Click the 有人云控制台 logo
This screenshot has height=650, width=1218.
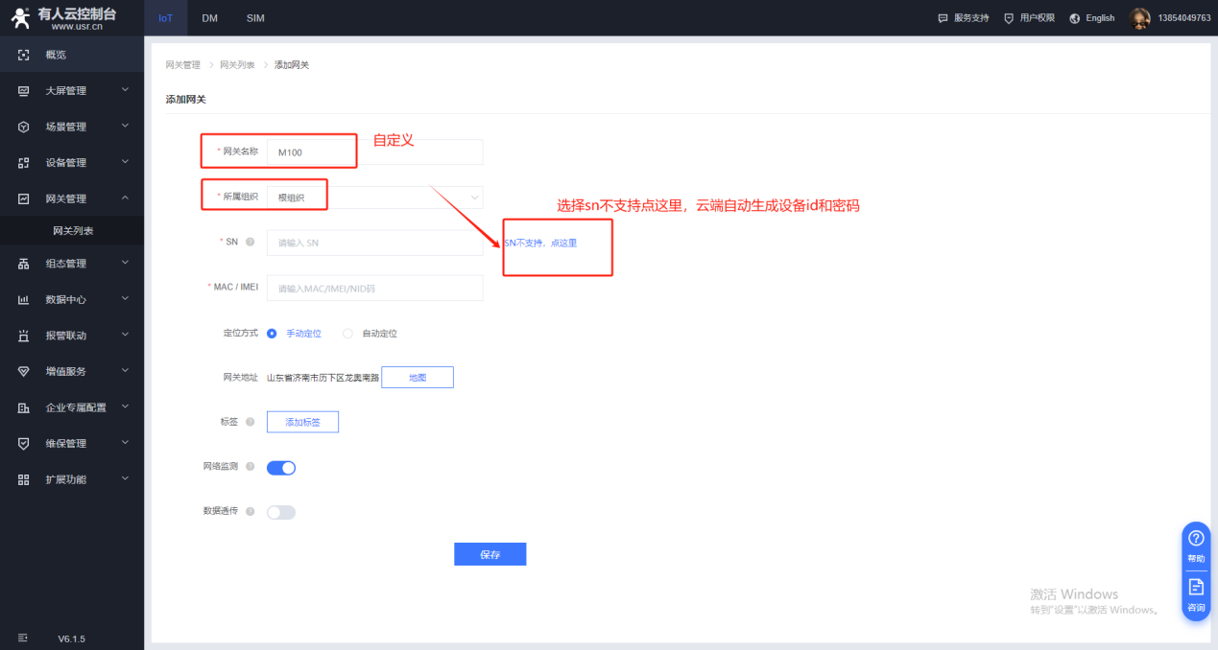pyautogui.click(x=62, y=18)
